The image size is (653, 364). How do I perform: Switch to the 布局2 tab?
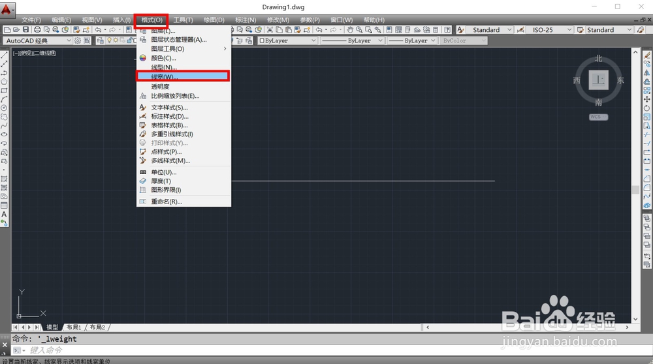[97, 327]
